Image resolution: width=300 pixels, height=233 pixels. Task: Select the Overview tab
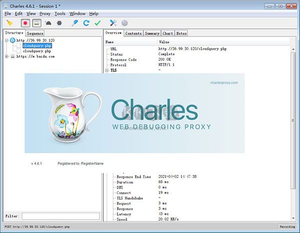(x=113, y=33)
